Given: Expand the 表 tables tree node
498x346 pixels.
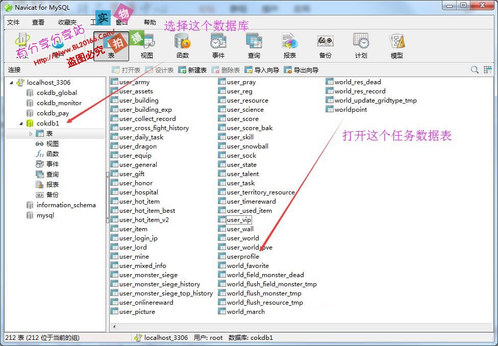Looking at the screenshot, I should point(31,134).
